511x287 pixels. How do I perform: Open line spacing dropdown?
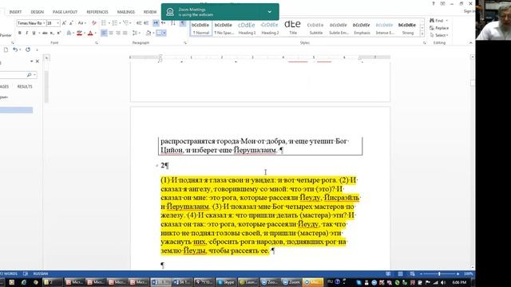point(136,33)
